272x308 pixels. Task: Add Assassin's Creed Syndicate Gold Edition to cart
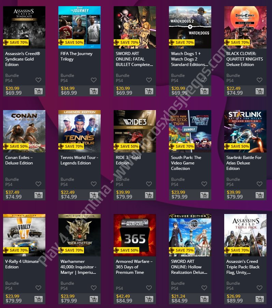39,91
